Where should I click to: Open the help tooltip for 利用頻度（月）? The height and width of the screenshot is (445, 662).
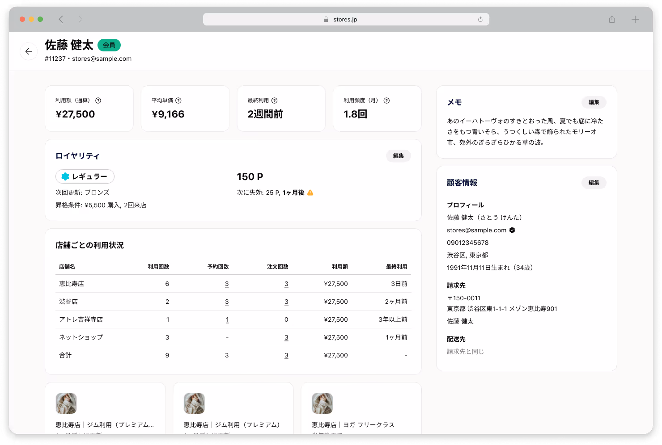click(x=386, y=101)
